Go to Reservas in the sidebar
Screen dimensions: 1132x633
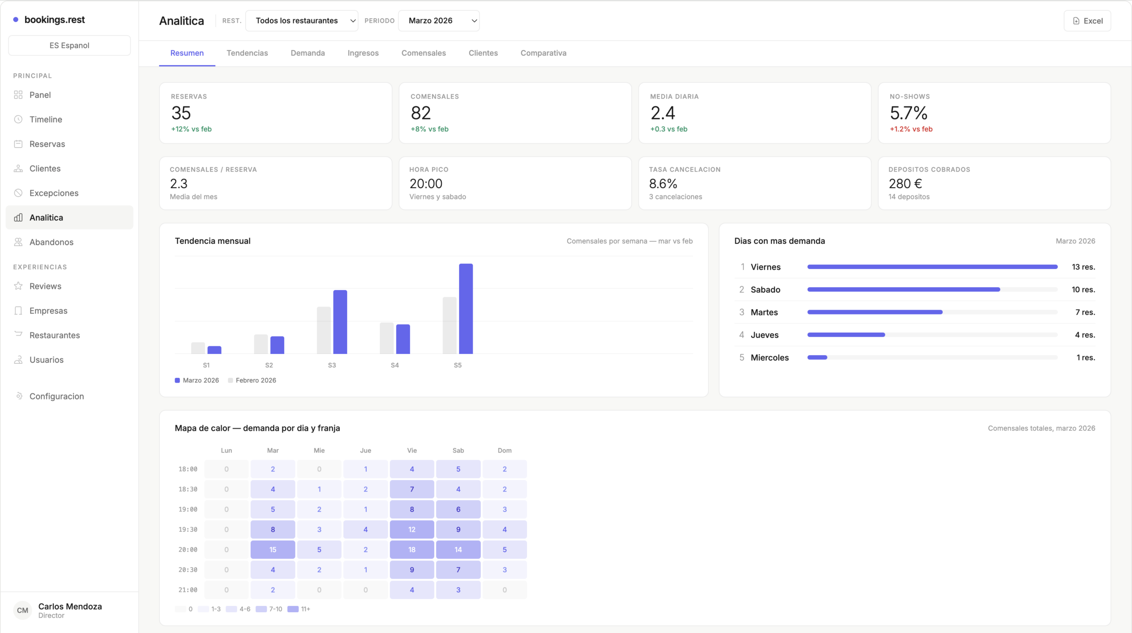pyautogui.click(x=69, y=144)
